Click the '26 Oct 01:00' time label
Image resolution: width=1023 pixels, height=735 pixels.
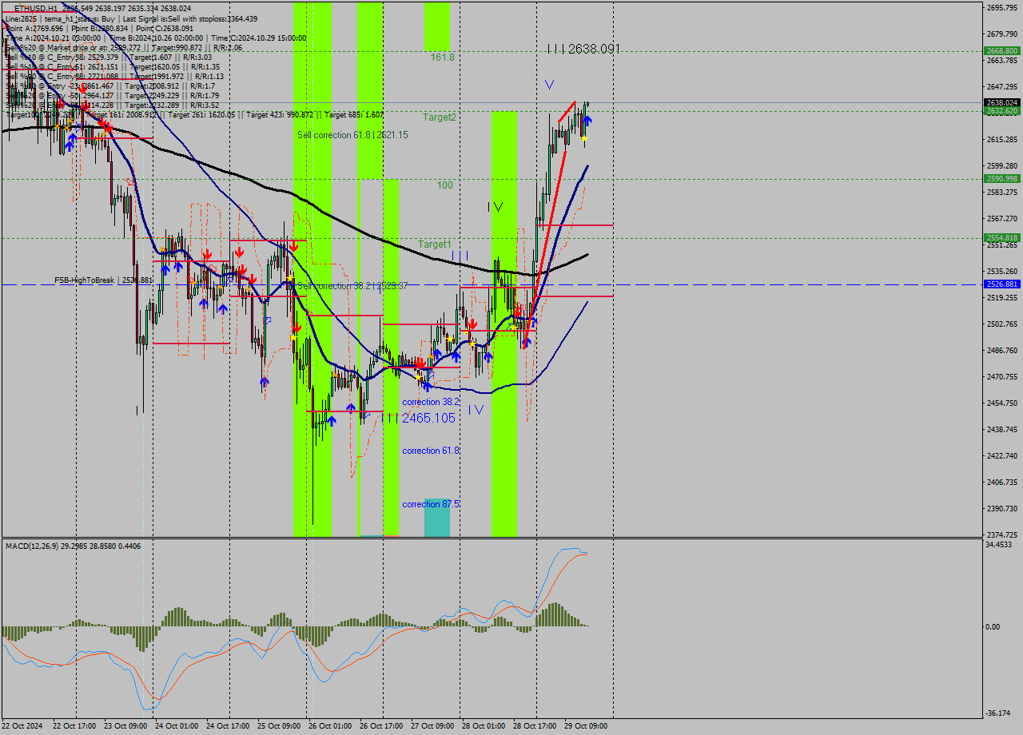(330, 726)
